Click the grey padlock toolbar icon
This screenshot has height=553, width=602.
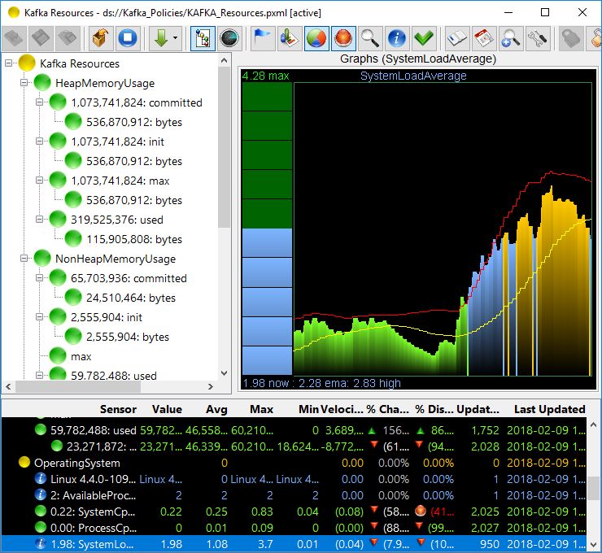(571, 38)
